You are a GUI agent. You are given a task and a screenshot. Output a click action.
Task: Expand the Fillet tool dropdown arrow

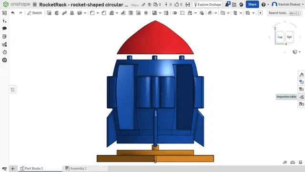[98, 13]
